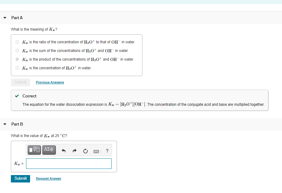Open the Part A heading
This screenshot has width=282, height=193.
point(17,18)
